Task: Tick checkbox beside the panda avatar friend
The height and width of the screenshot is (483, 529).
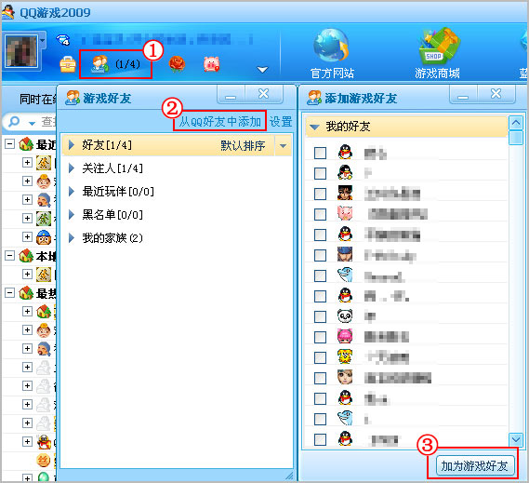Action: point(320,316)
